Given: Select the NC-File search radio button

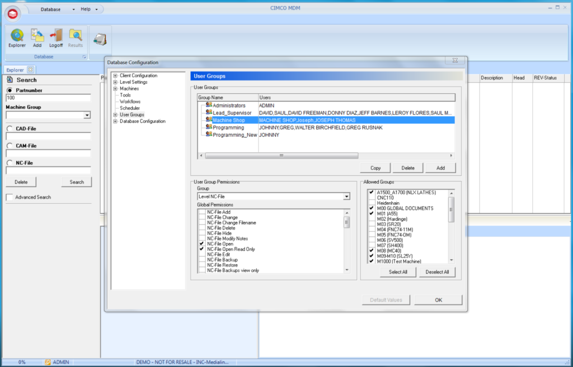Looking at the screenshot, I should pos(10,163).
